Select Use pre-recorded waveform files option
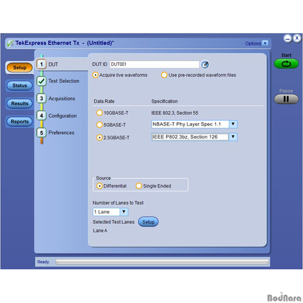The height and width of the screenshot is (303, 303). pyautogui.click(x=164, y=75)
